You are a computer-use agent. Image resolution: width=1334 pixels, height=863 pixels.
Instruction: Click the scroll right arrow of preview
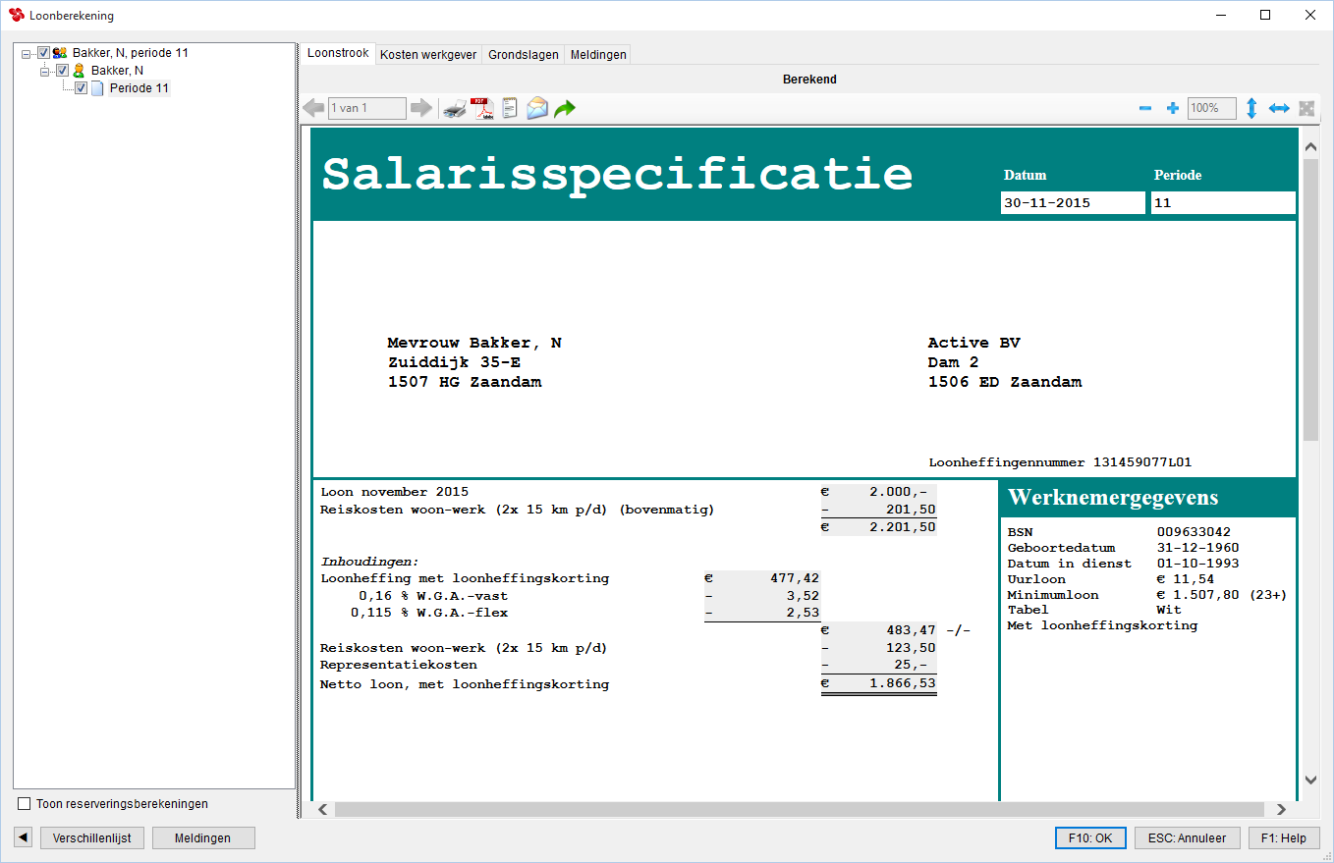tap(1280, 809)
